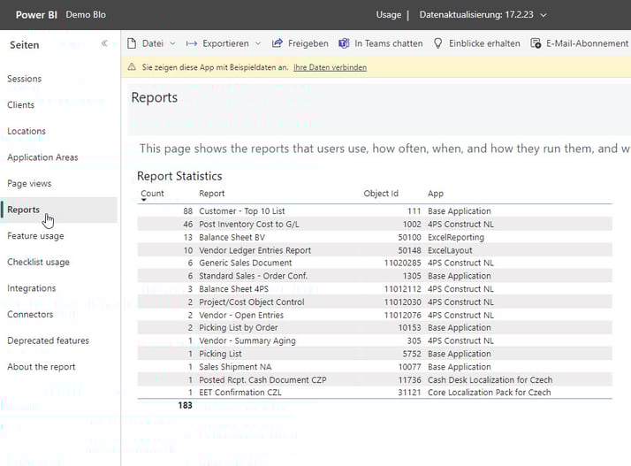Open the Page views page
Viewport: 631px width, 466px height.
coord(29,183)
